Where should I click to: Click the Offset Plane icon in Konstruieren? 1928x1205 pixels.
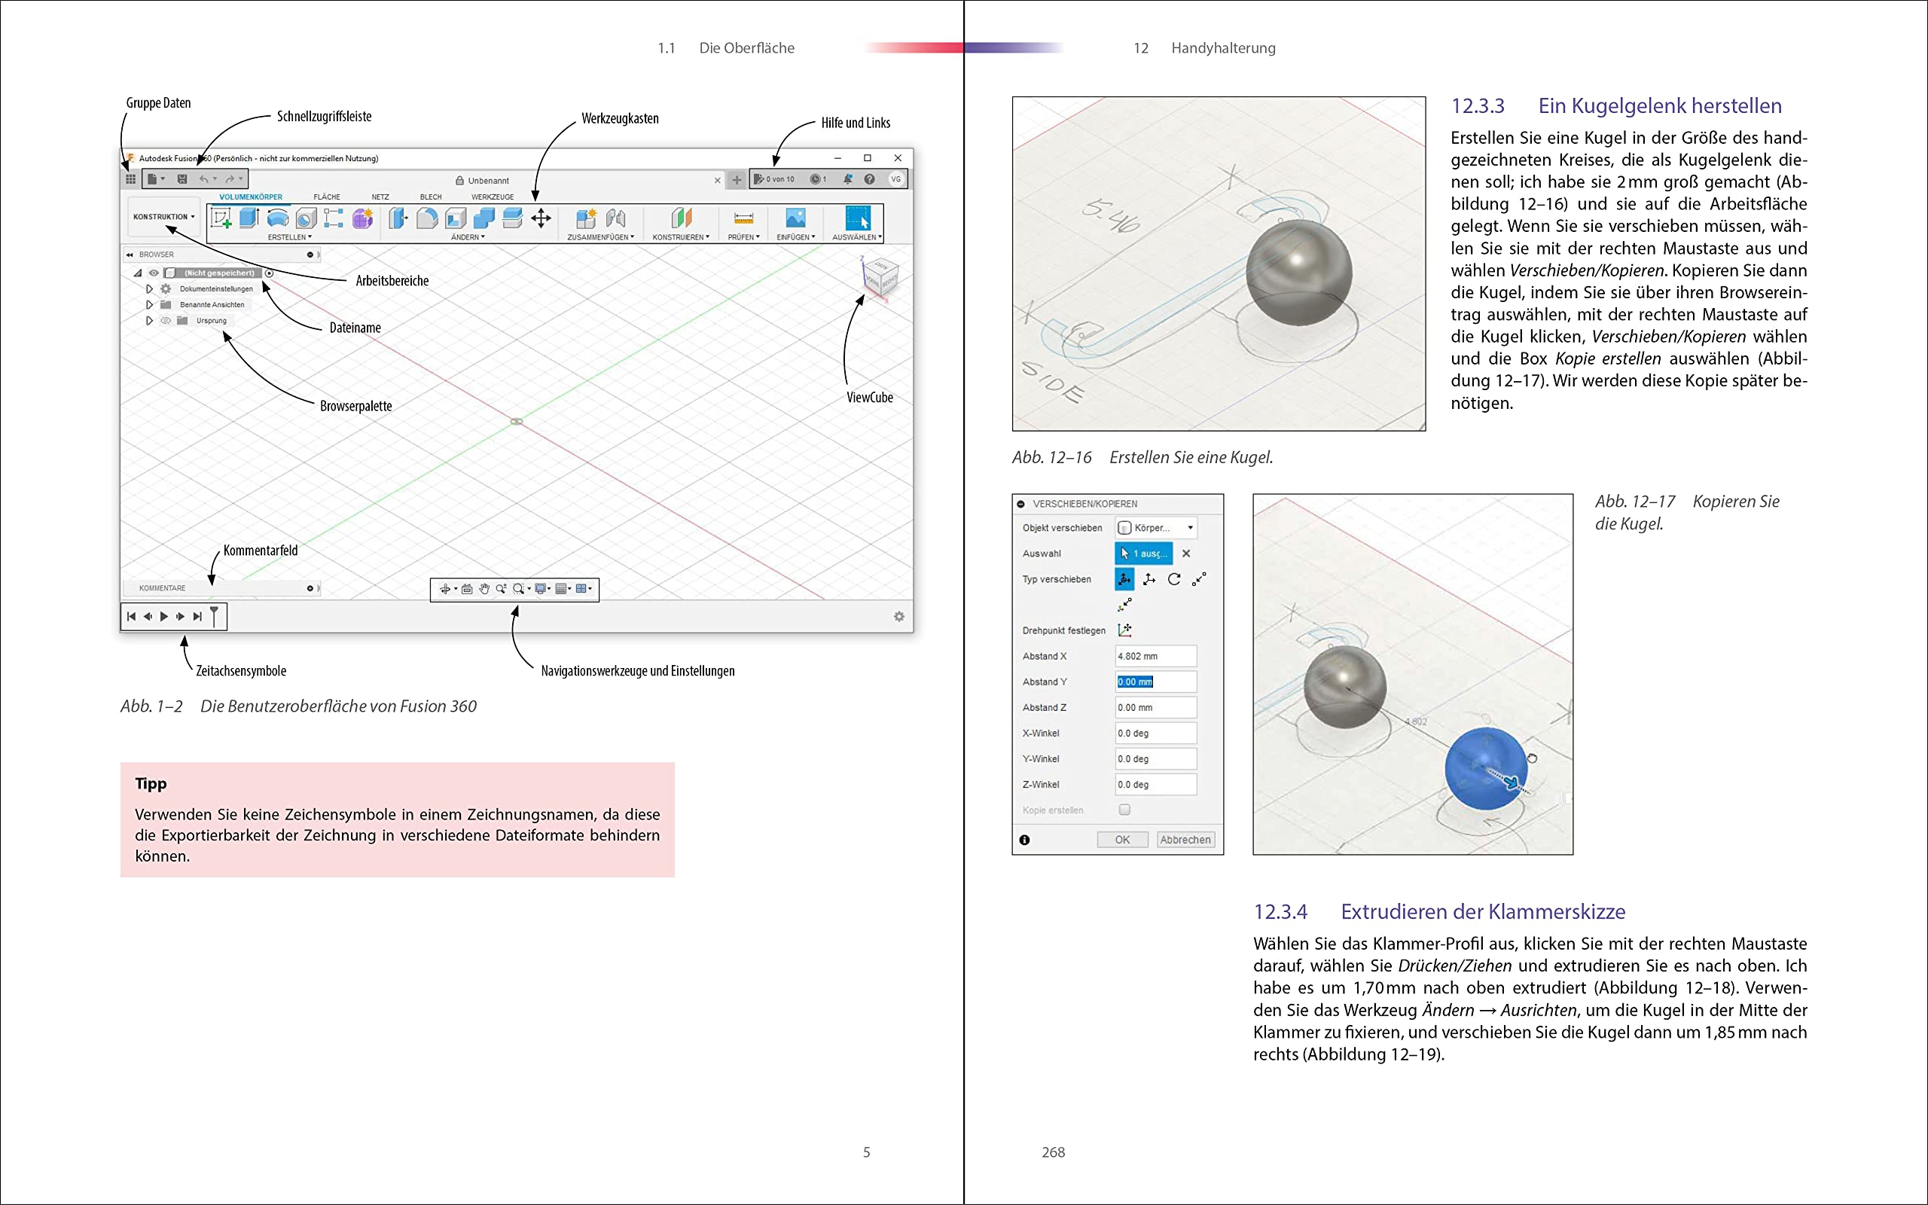(681, 218)
